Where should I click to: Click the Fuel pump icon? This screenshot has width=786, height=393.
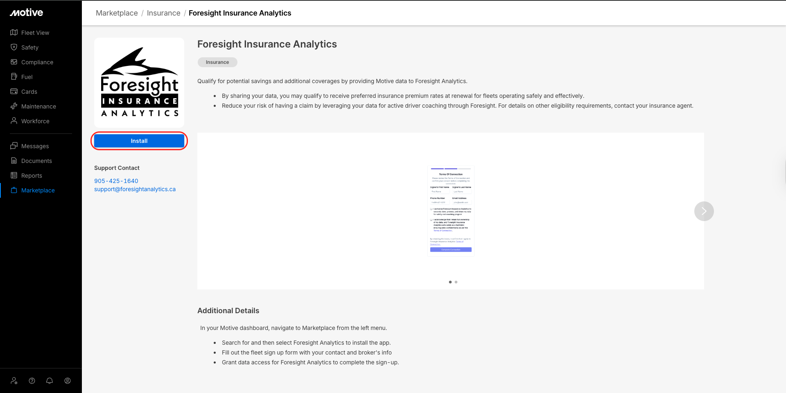coord(14,77)
